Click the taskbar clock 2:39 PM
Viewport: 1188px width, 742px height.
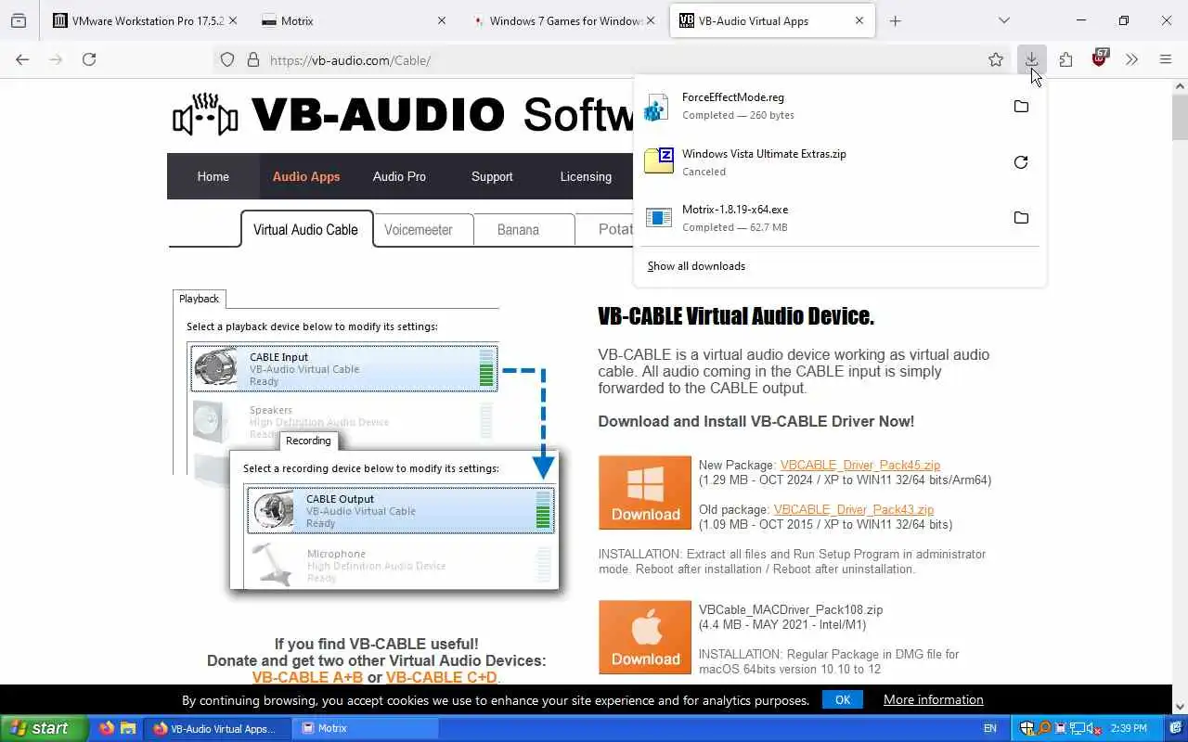pyautogui.click(x=1128, y=728)
